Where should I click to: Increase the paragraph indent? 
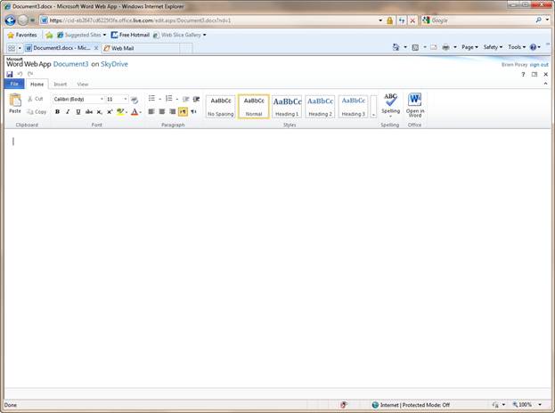tap(196, 99)
